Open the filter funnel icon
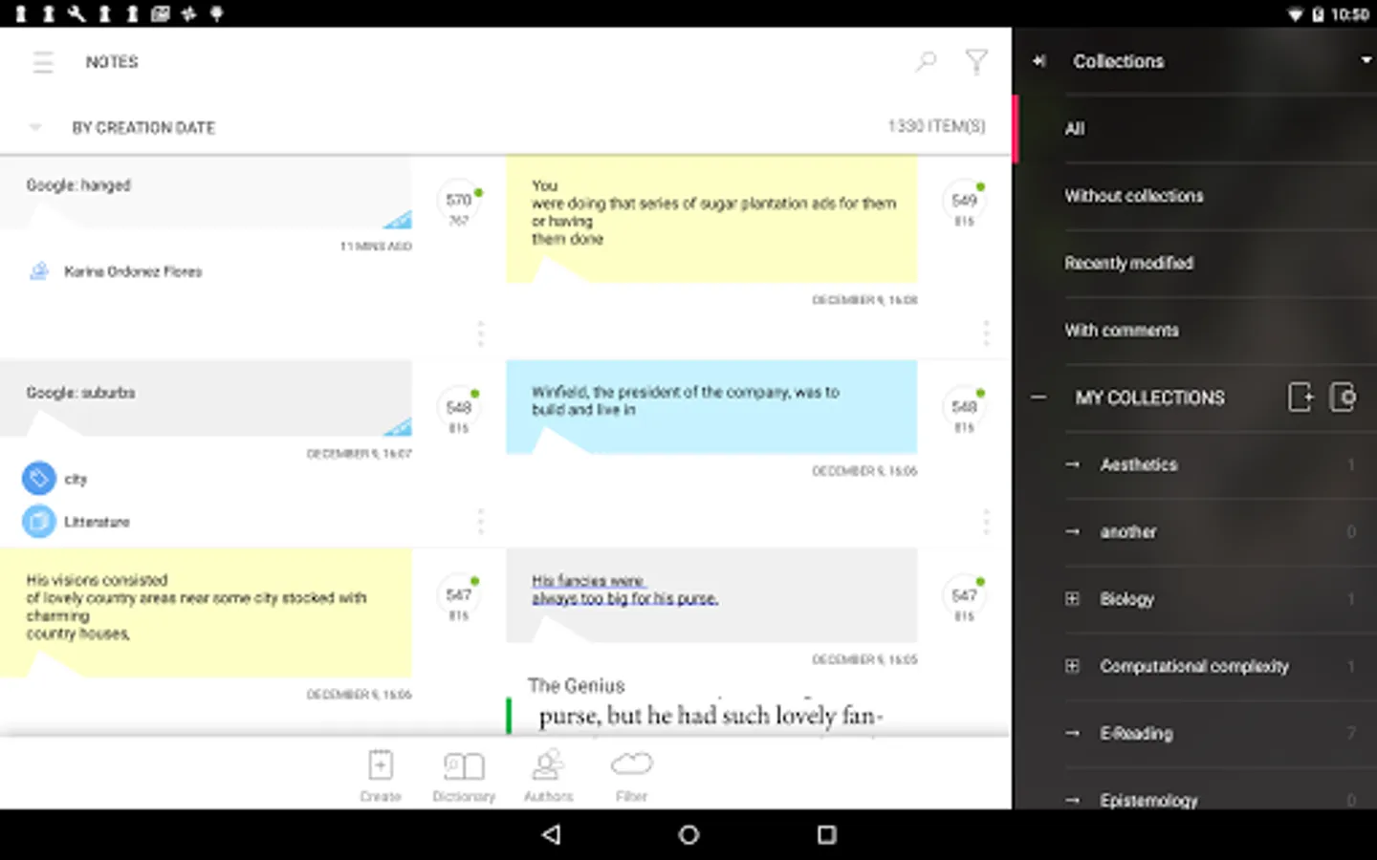This screenshot has height=860, width=1377. point(976,62)
